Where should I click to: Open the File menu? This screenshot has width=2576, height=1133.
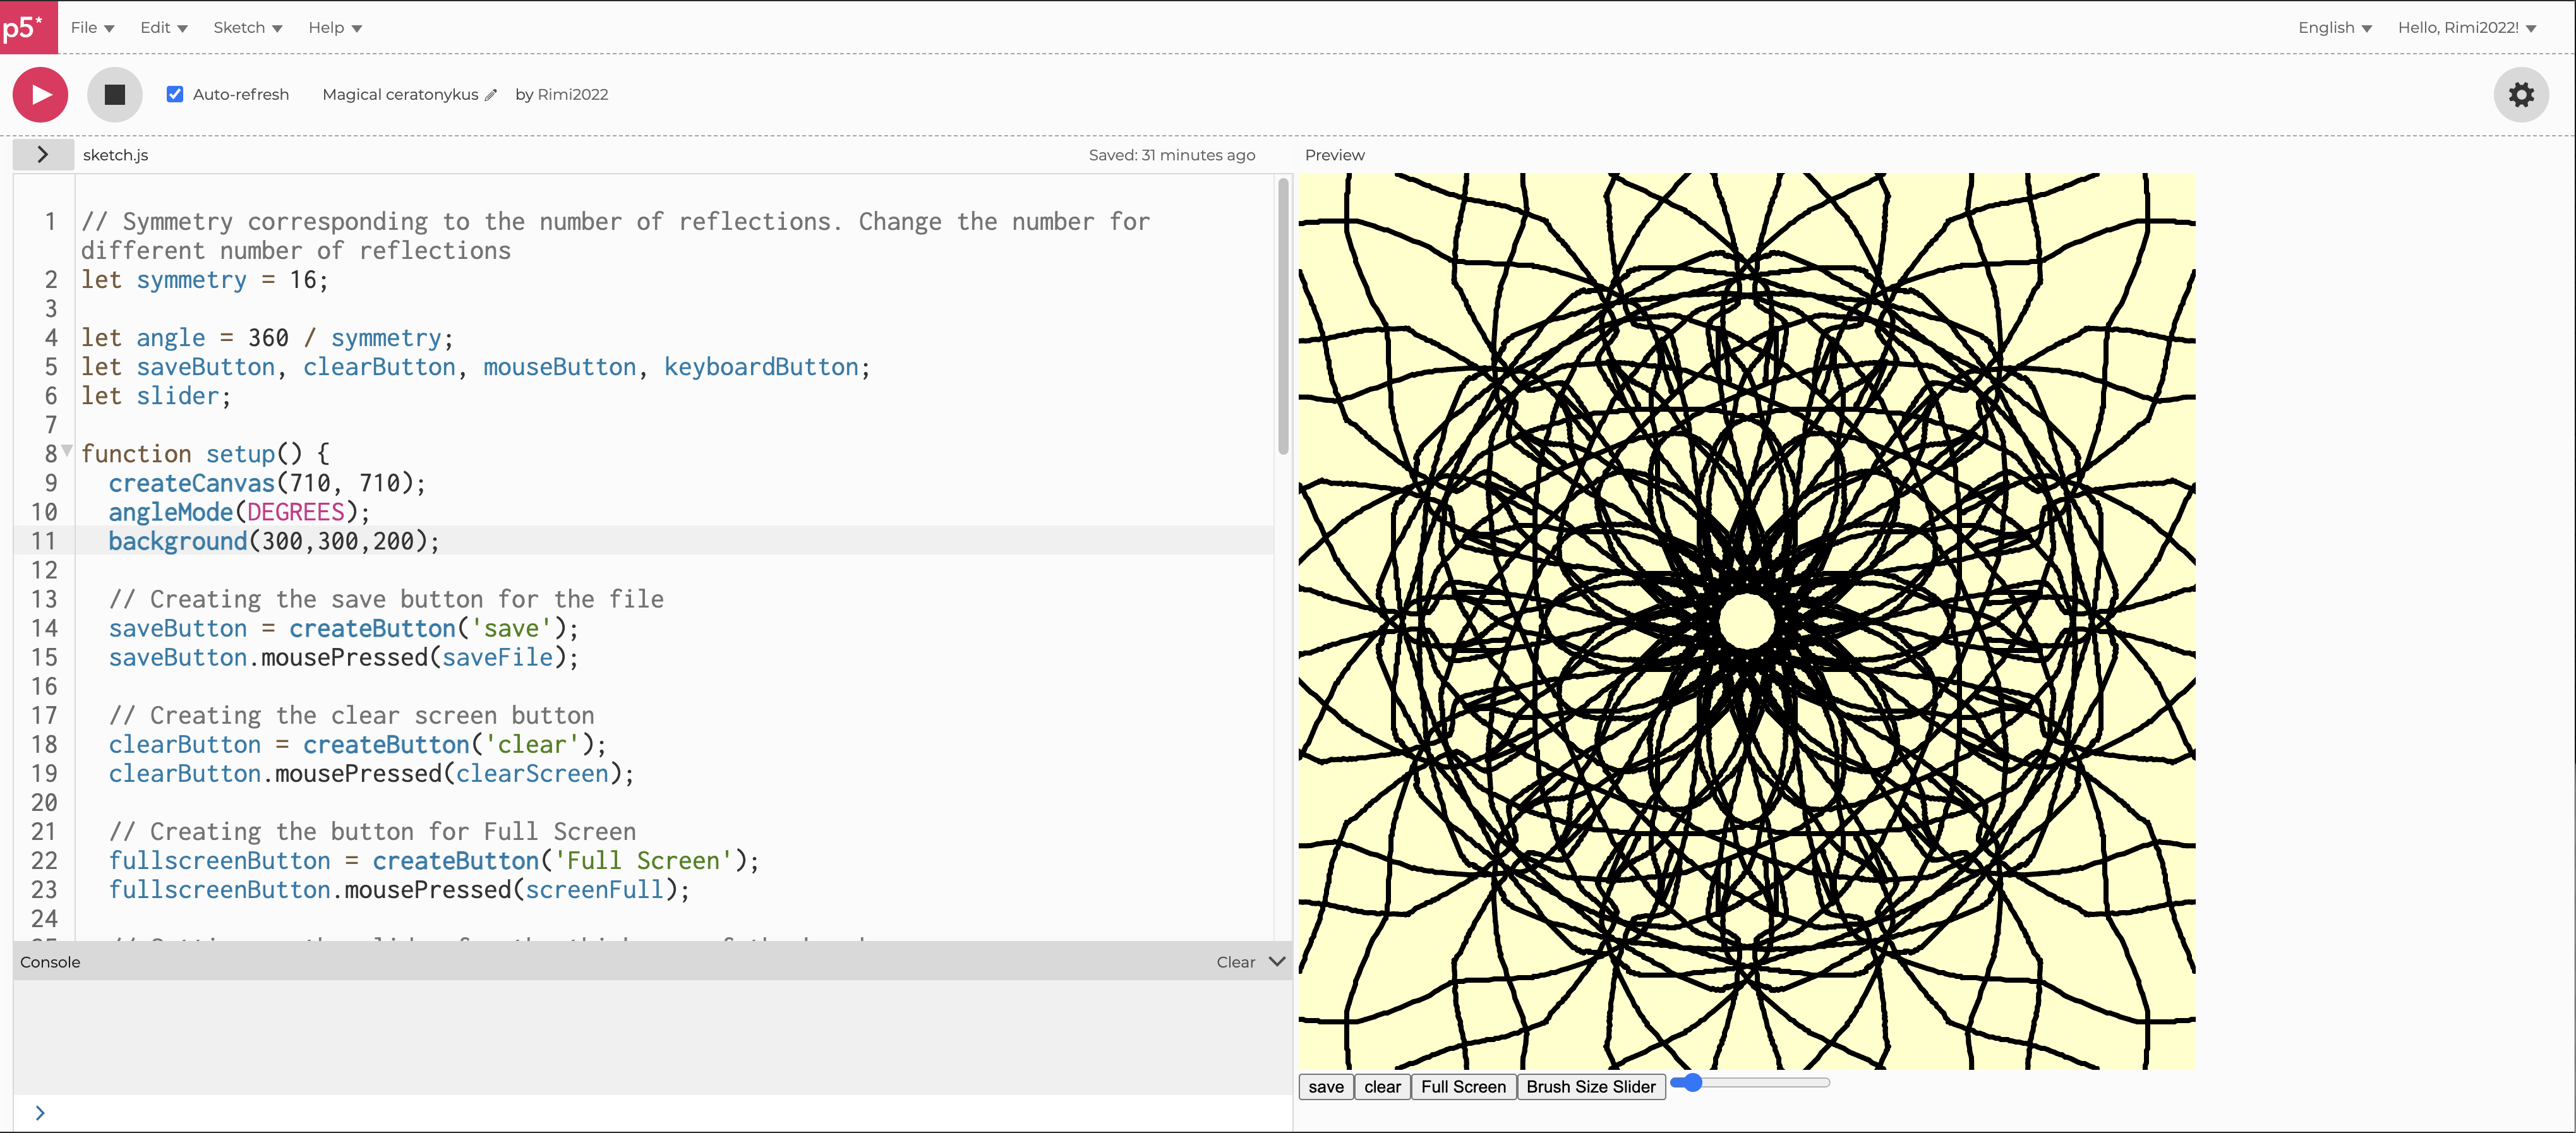[x=92, y=27]
